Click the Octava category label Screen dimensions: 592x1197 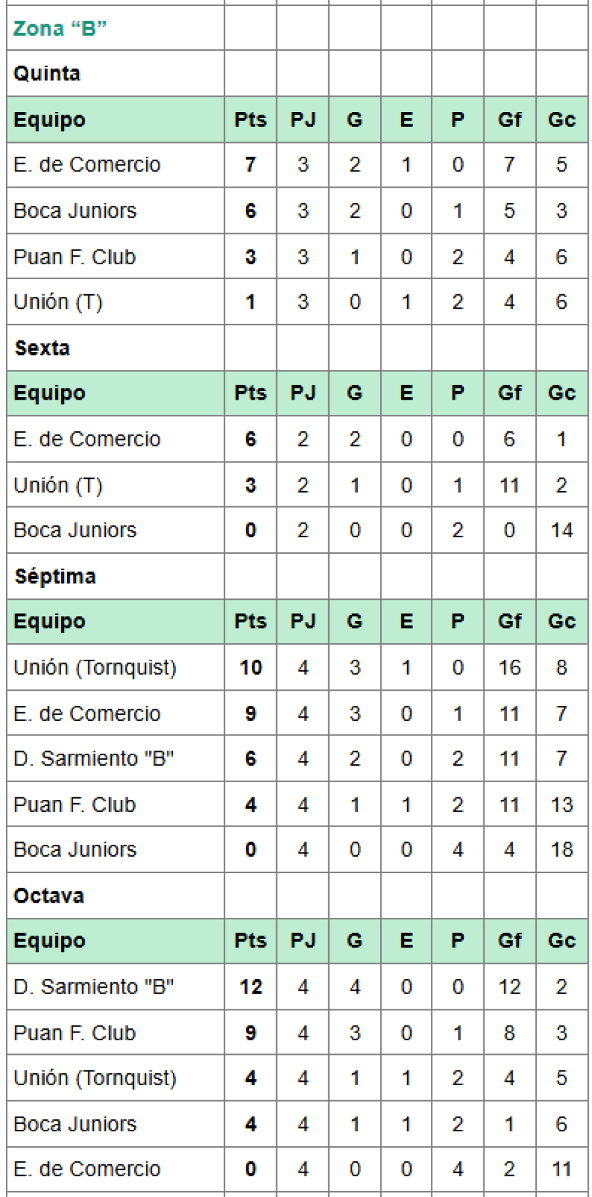coord(49,895)
